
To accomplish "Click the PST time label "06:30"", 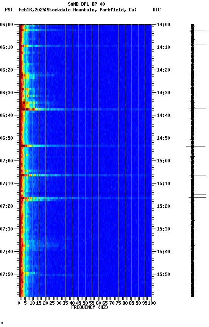I will (x=6, y=93).
